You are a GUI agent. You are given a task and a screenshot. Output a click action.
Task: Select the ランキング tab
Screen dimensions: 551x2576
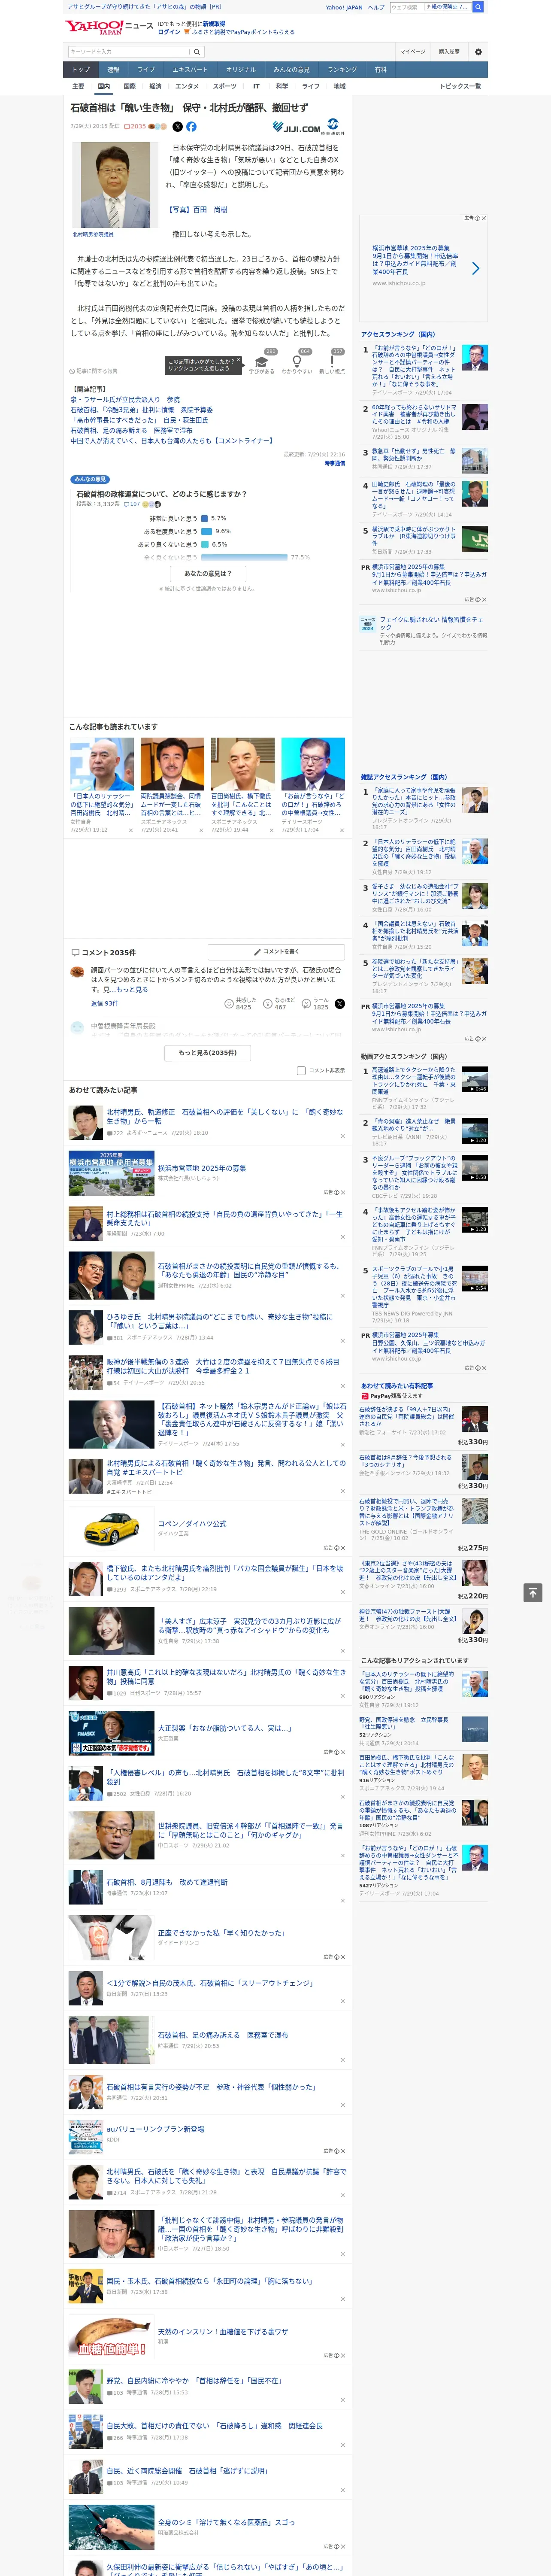point(342,70)
